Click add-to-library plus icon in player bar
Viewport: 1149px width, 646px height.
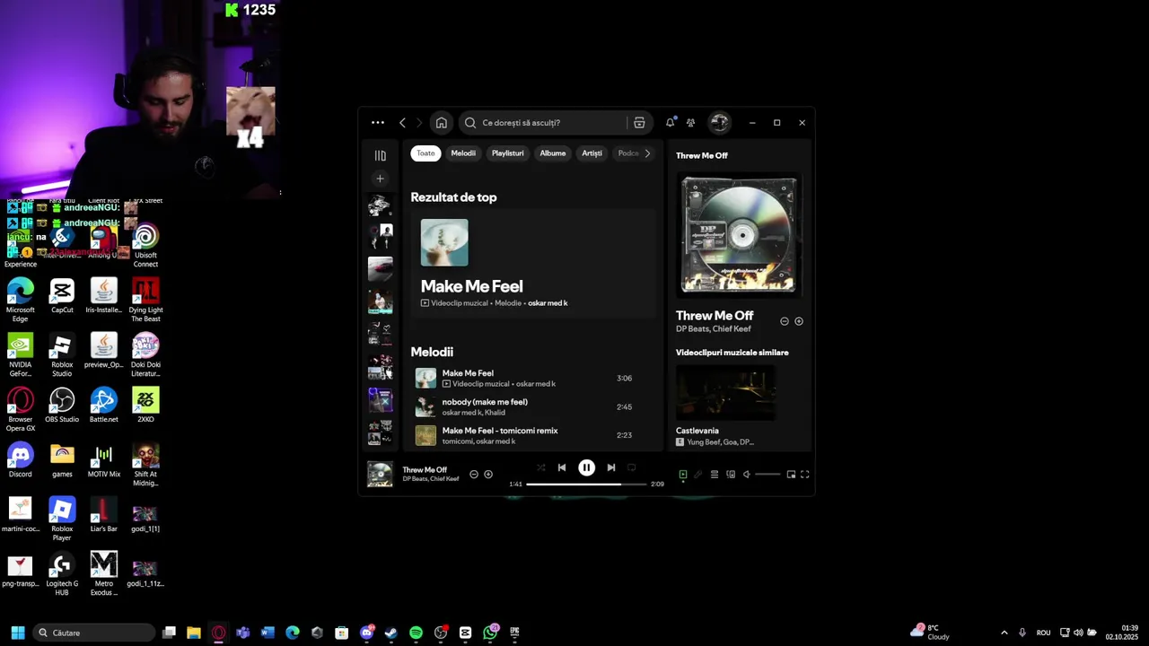[488, 475]
